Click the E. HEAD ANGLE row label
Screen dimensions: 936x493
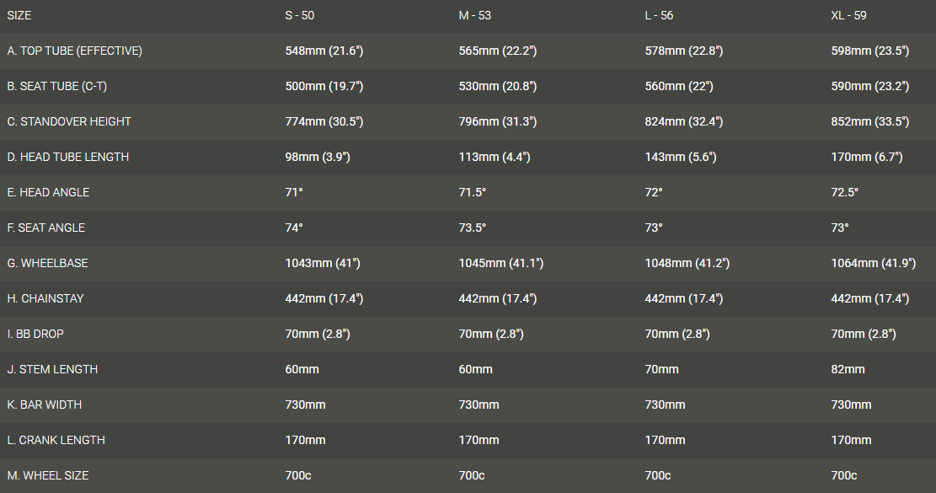click(x=48, y=192)
